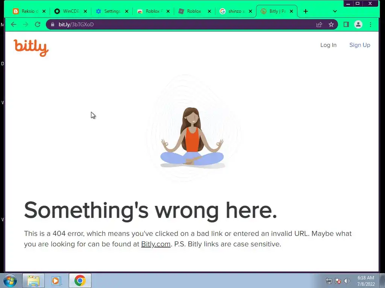View site information via padlock icon
This screenshot has height=288, width=385.
tap(53, 24)
